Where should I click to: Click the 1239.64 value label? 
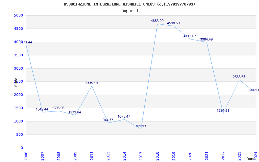pyautogui.click(x=75, y=112)
